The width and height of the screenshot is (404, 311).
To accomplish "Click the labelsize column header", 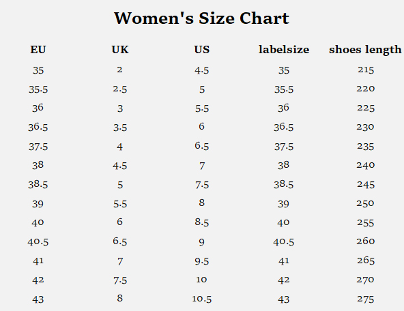I will [x=284, y=49].
